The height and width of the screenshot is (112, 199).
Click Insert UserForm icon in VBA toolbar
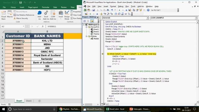[x=88, y=10]
